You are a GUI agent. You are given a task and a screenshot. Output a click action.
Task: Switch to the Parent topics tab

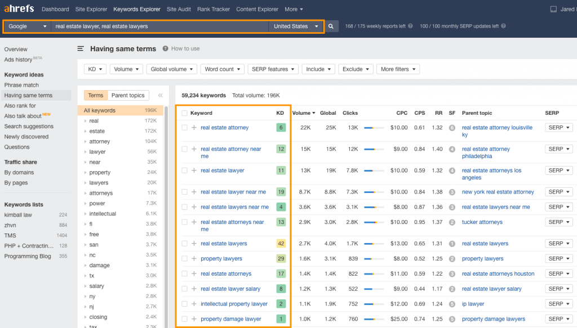tap(128, 96)
